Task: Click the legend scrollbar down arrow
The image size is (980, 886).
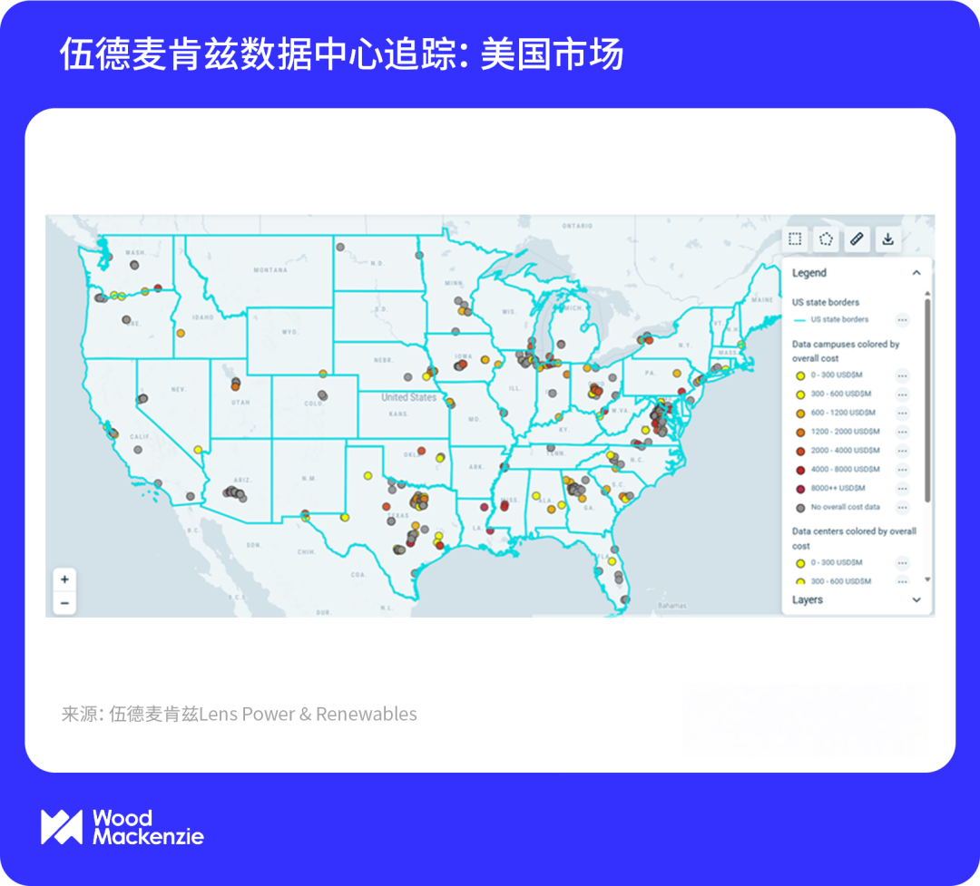Action: click(x=927, y=579)
